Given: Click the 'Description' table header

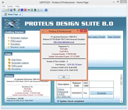Looking at the screenshot, I should [63, 84].
